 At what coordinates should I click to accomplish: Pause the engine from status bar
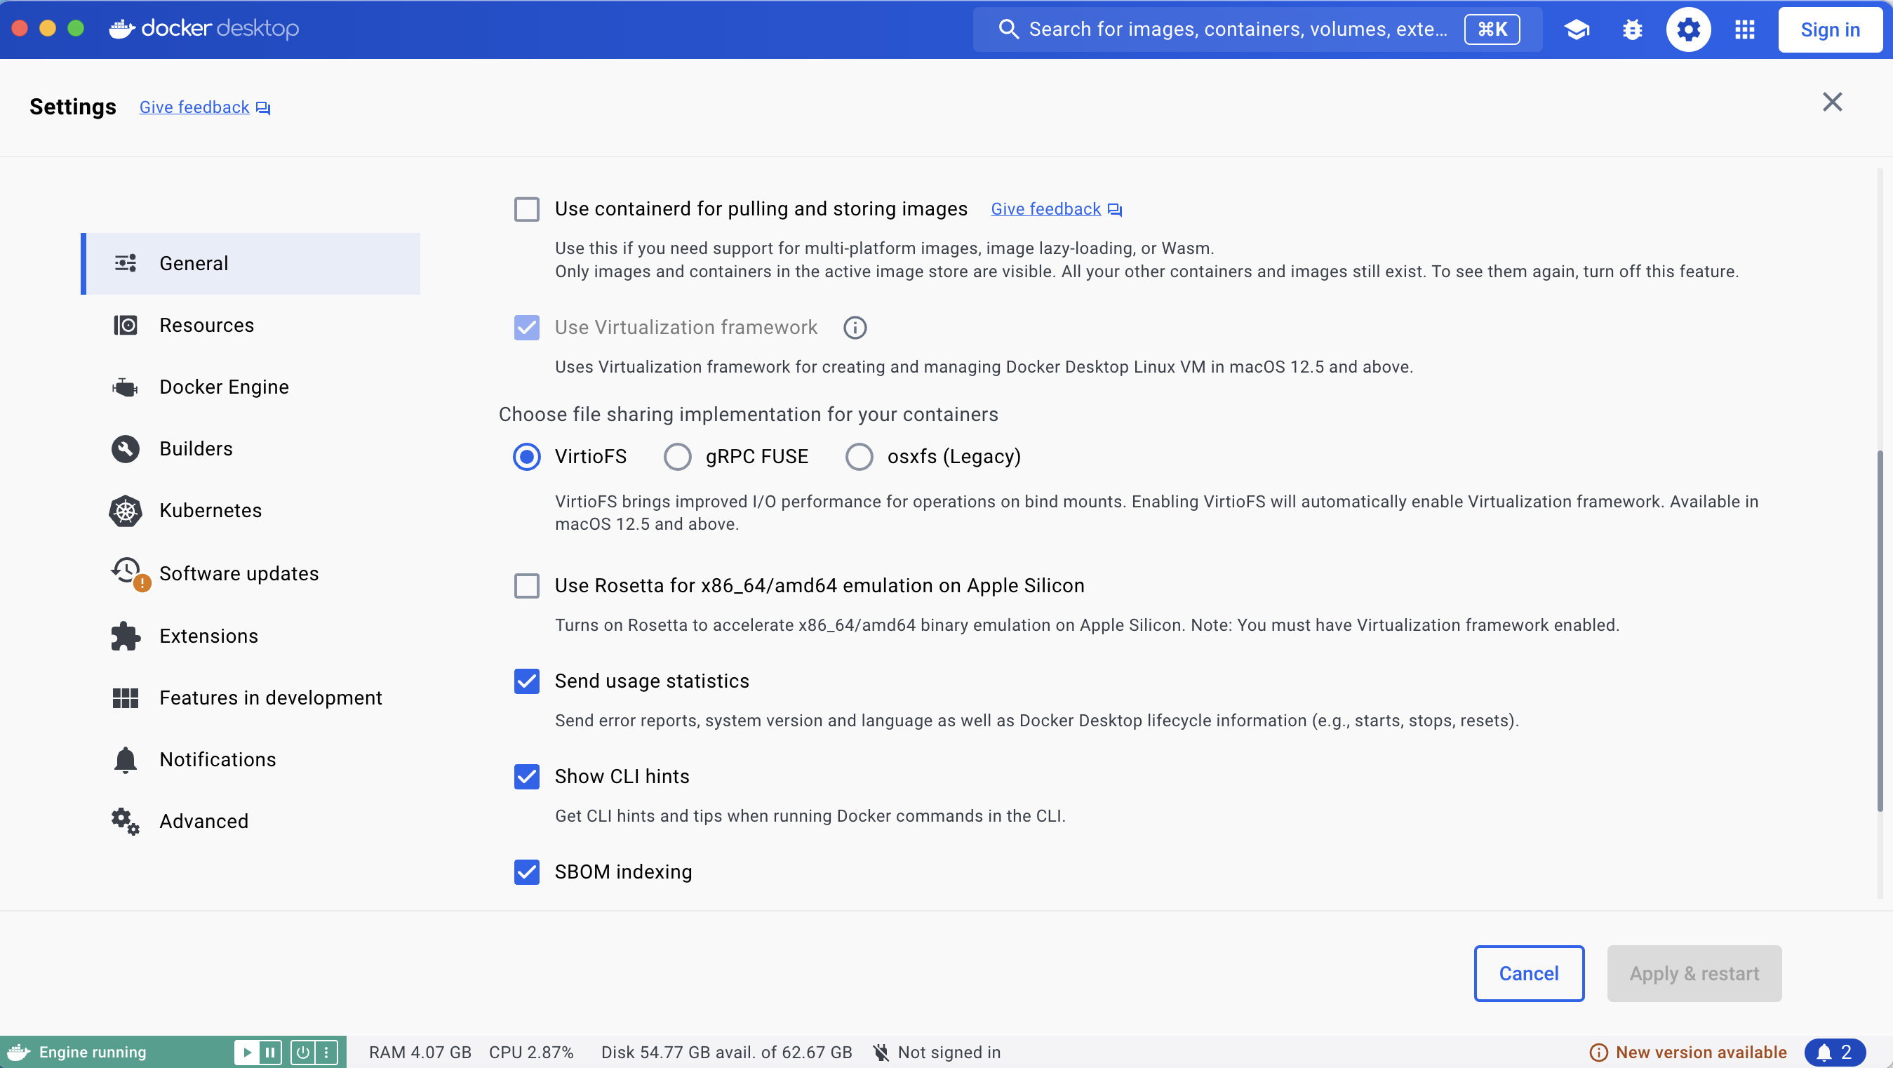coord(269,1052)
